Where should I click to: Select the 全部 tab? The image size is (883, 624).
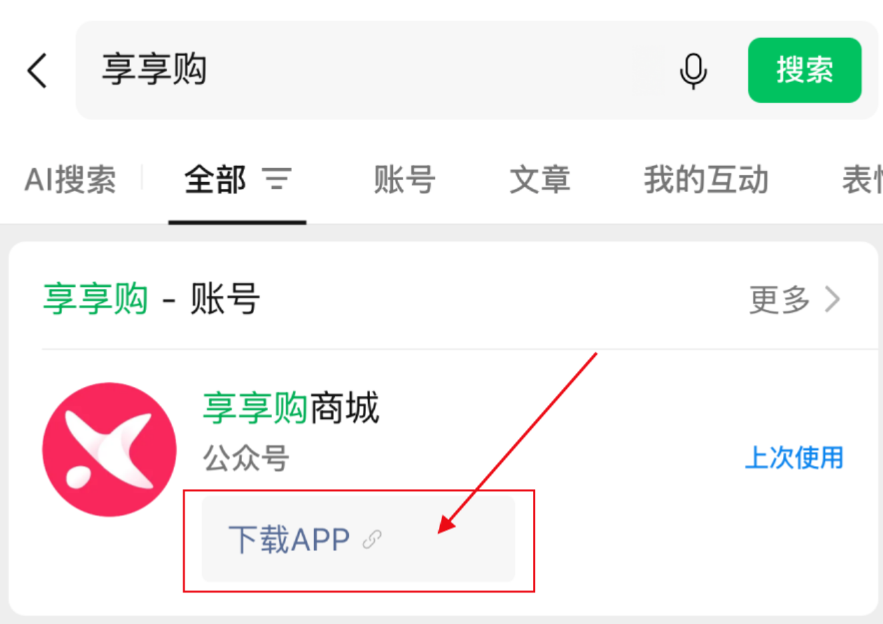pos(215,180)
